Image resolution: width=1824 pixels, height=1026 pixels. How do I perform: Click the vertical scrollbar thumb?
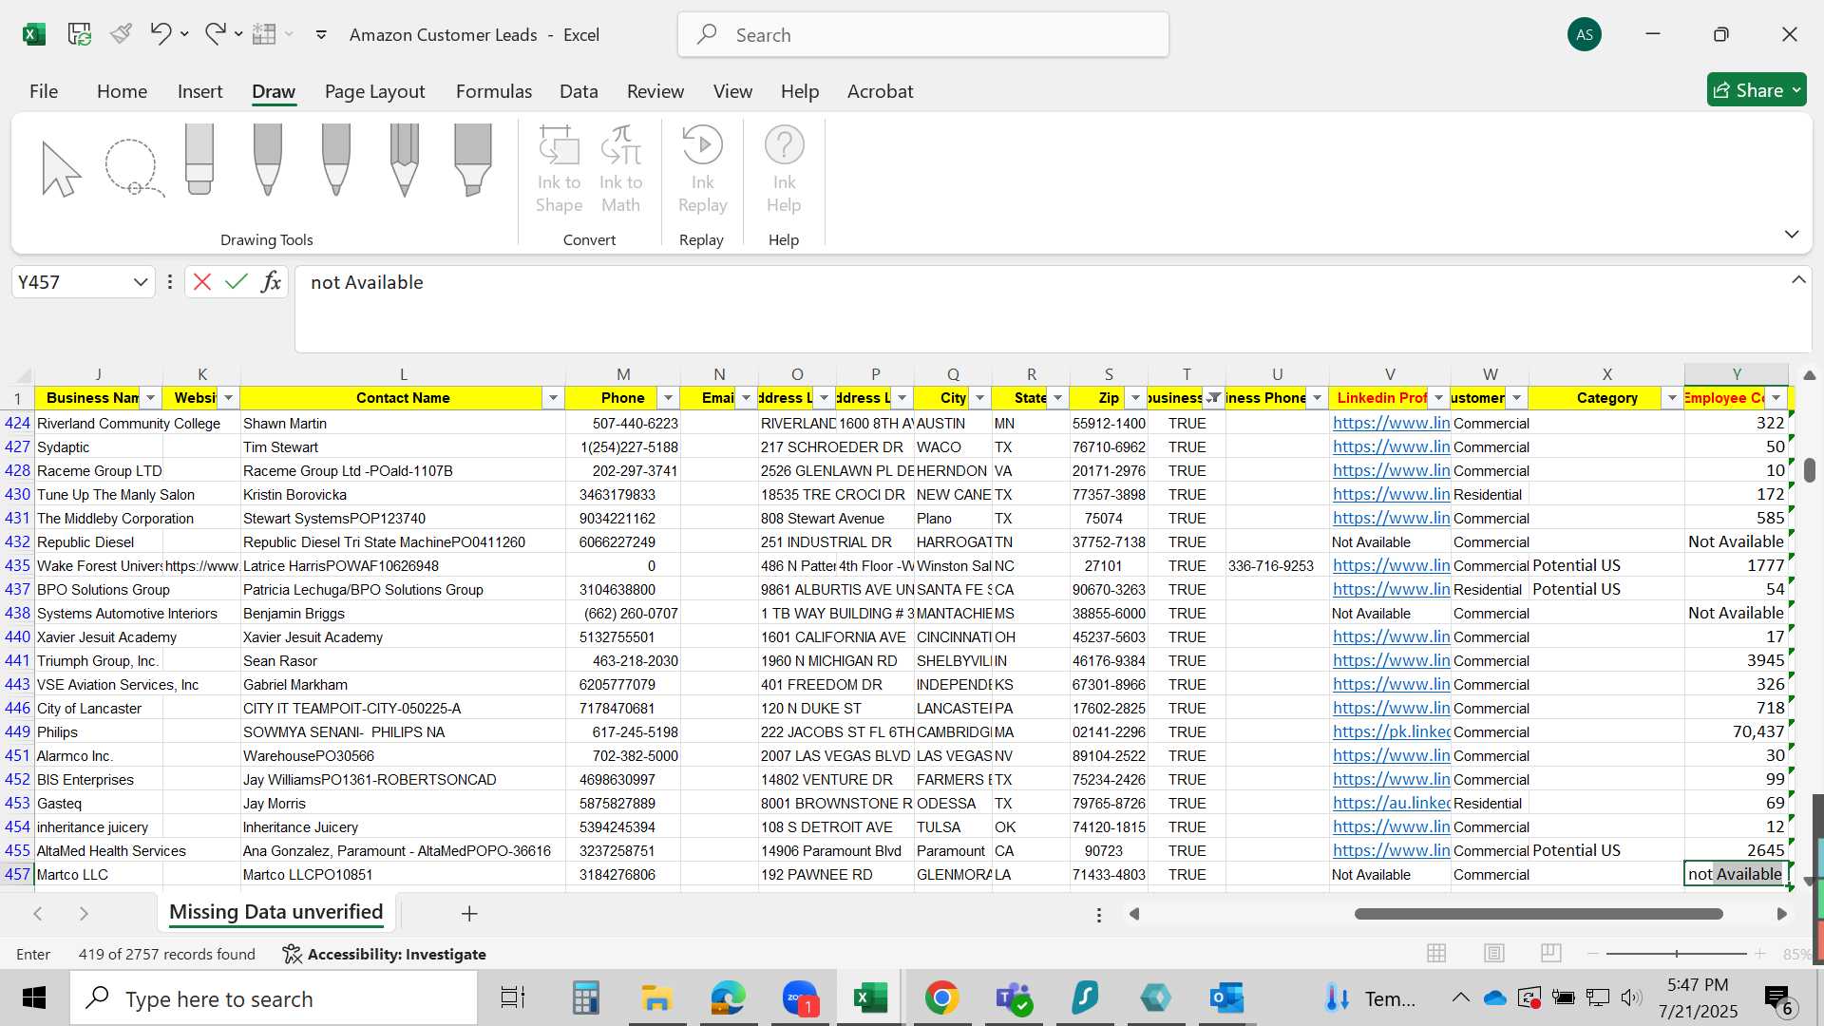[x=1809, y=469]
